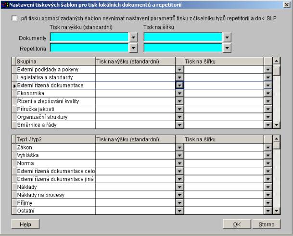This screenshot has width=293, height=236.
Task: Open landscape dropdown for Legislativa a standardy
Action: coord(268,77)
